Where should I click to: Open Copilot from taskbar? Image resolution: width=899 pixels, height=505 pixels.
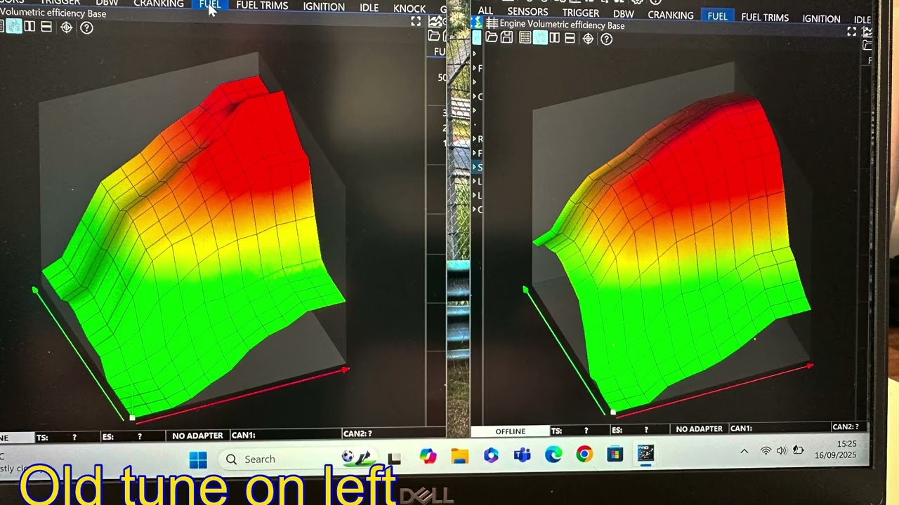coord(428,456)
